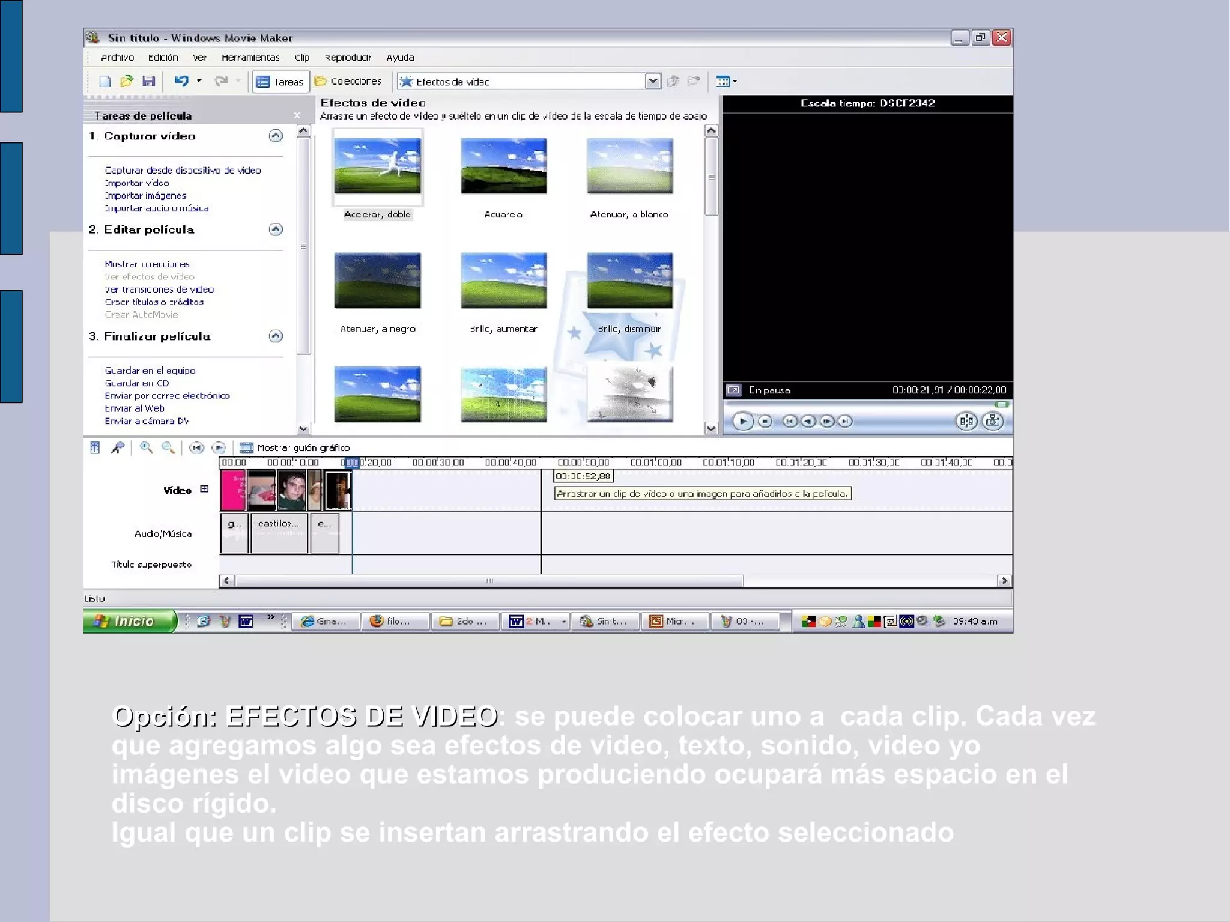Click Crear títulos o créditos link
This screenshot has width=1230, height=922.
click(154, 302)
